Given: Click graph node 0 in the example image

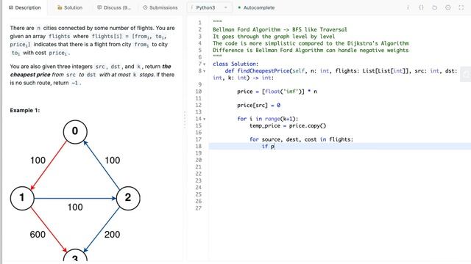Looking at the screenshot, I should (x=75, y=132).
